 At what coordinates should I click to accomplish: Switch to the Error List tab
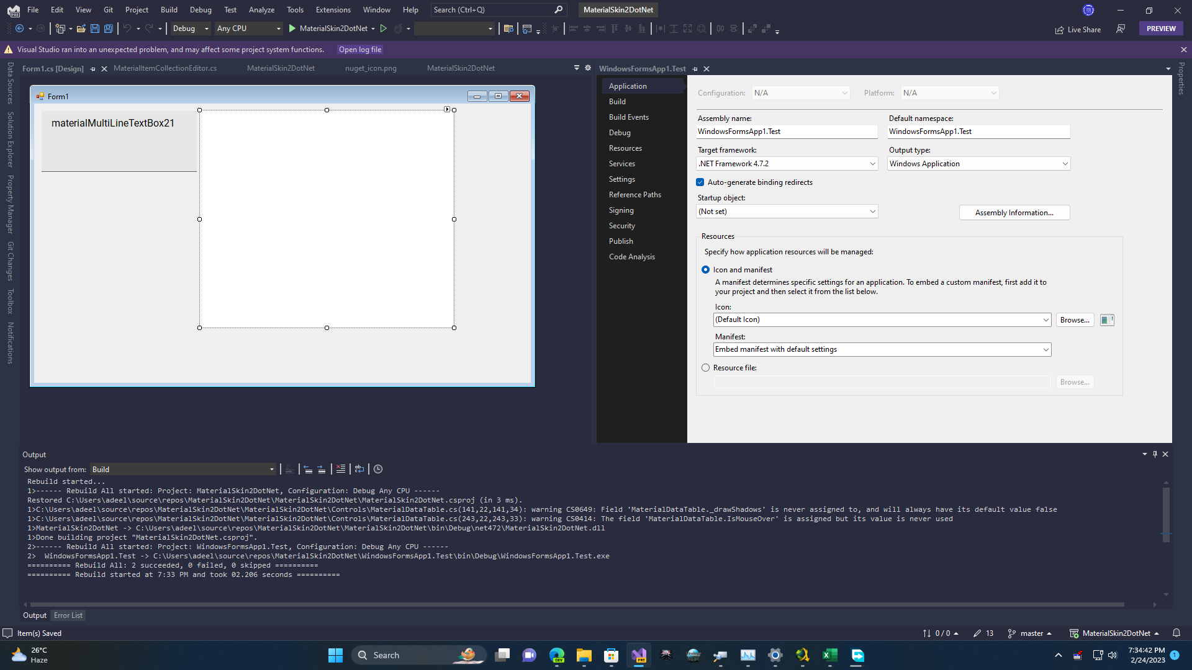tap(68, 615)
